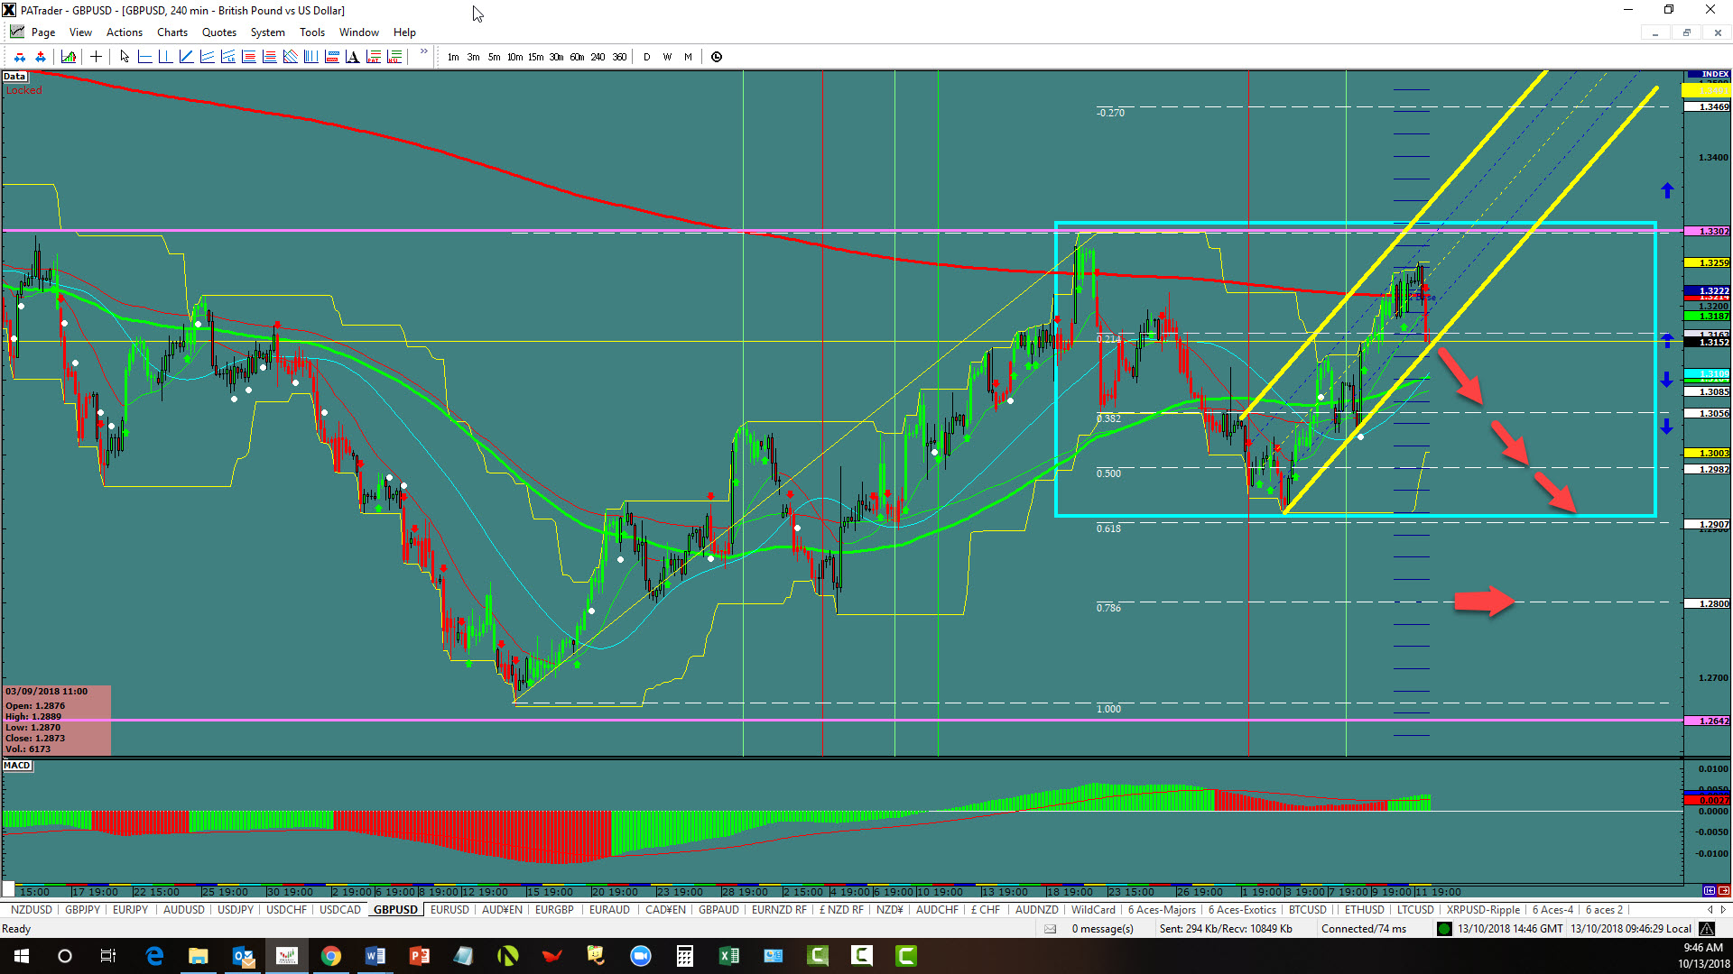The width and height of the screenshot is (1733, 974).
Task: Switch to the USDJPY chart tab
Action: [x=236, y=909]
